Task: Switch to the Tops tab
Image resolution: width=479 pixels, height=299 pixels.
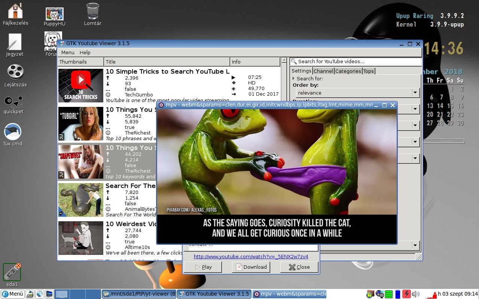Action: 369,71
